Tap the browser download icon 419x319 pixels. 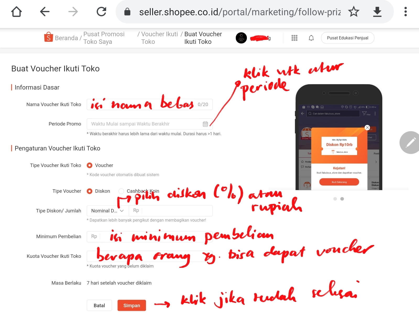point(377,12)
